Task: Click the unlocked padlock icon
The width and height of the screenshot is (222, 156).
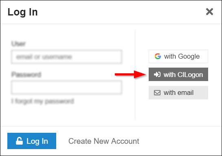Action: coord(19,141)
